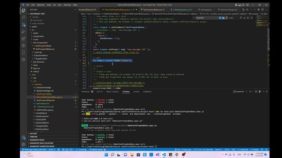Click errors and warnings count in status bar
This screenshot has height=158, width=282.
click(68, 149)
